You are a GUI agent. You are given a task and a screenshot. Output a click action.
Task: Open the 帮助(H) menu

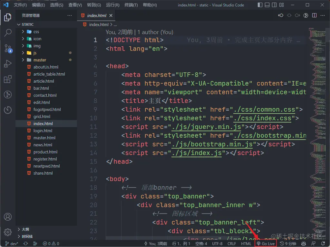150,5
